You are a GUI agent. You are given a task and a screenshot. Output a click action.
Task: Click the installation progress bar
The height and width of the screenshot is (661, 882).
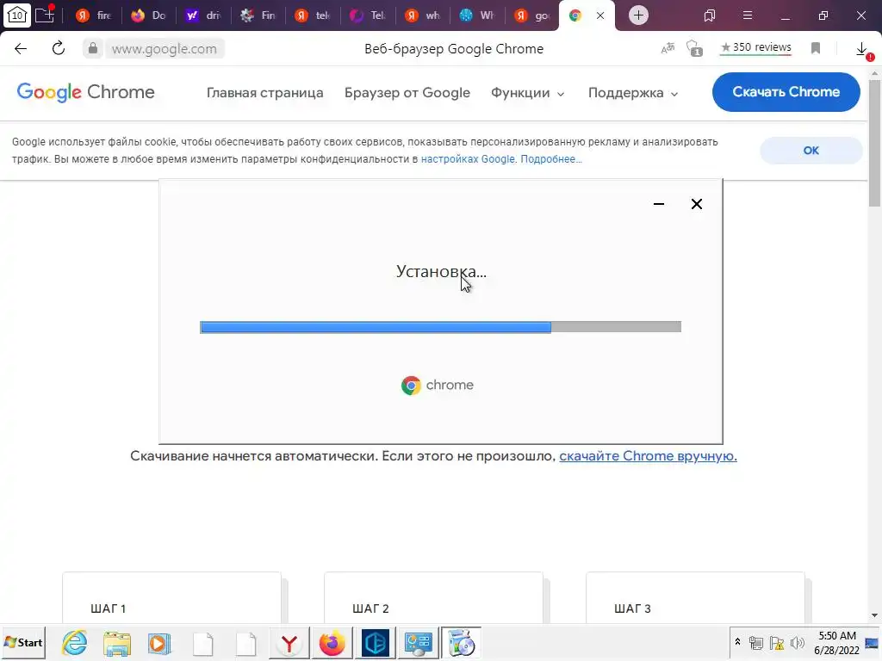(440, 327)
